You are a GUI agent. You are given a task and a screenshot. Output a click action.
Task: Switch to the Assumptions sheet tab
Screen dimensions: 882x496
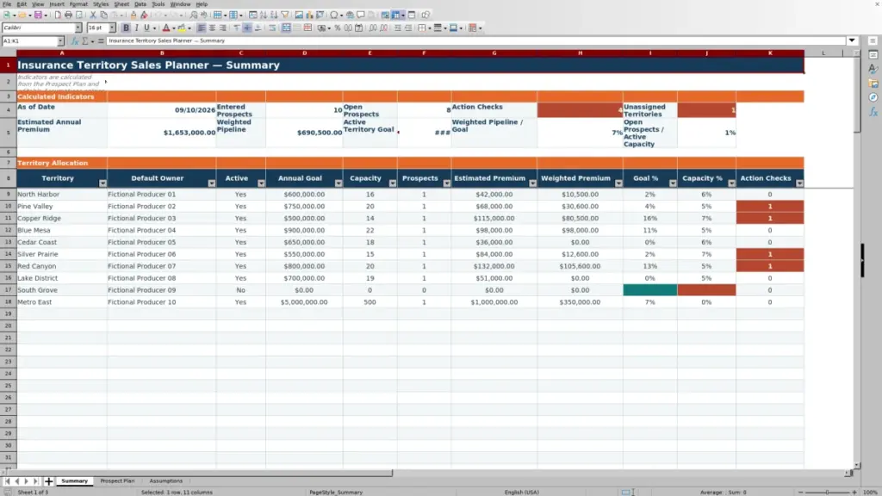(166, 481)
